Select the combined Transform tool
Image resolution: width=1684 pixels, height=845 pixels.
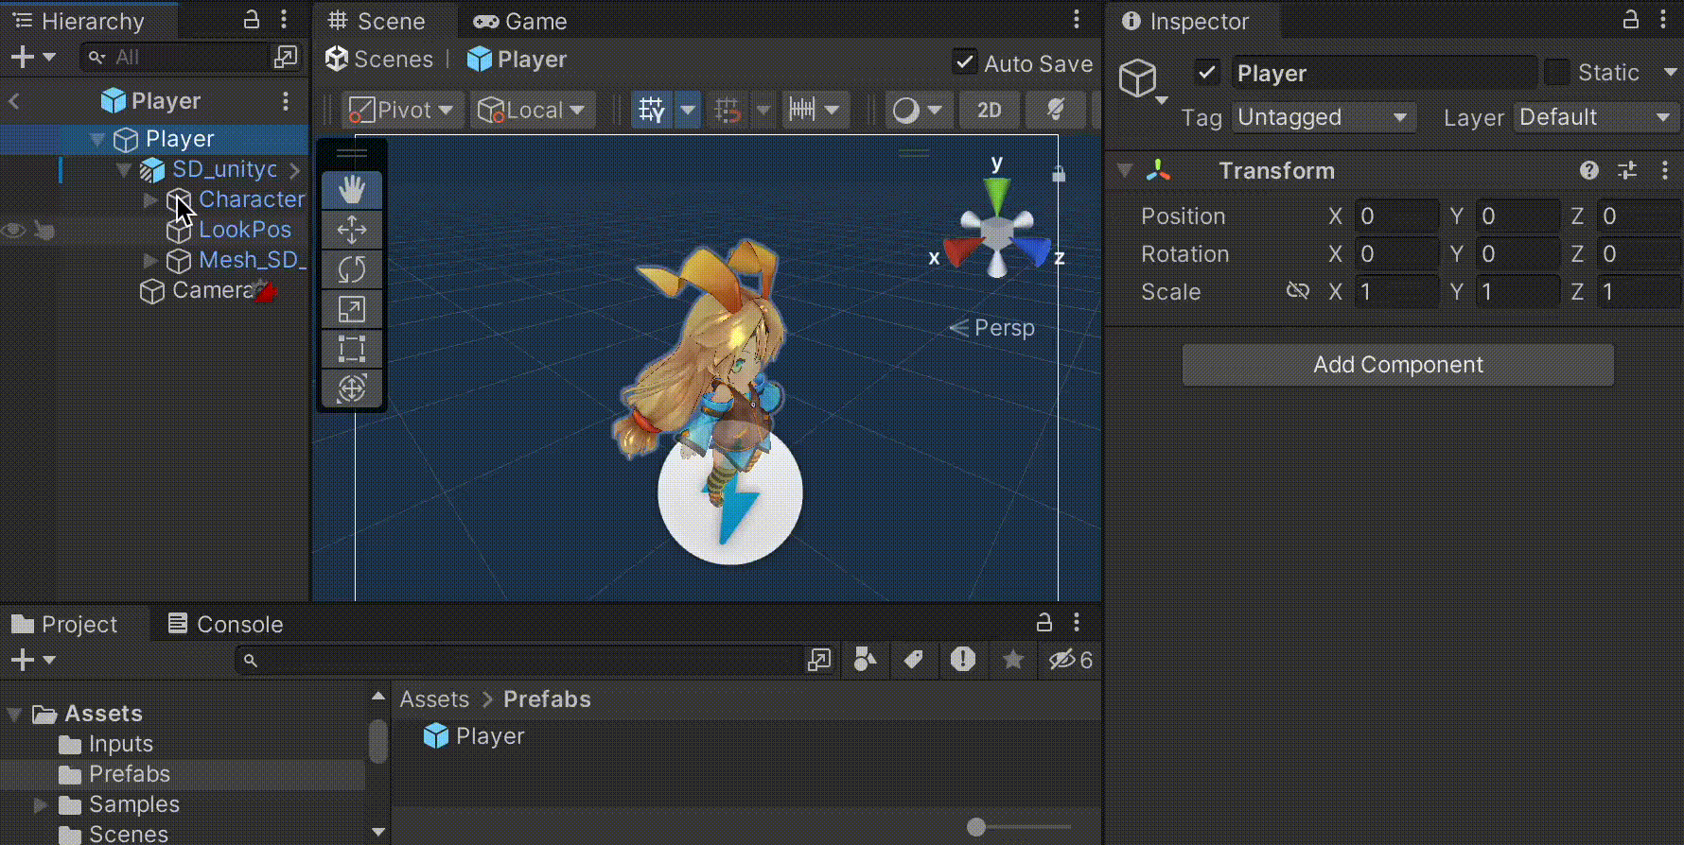[352, 388]
